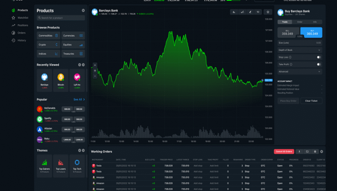
Task: Zoom out on the chart
Action: pos(95,76)
